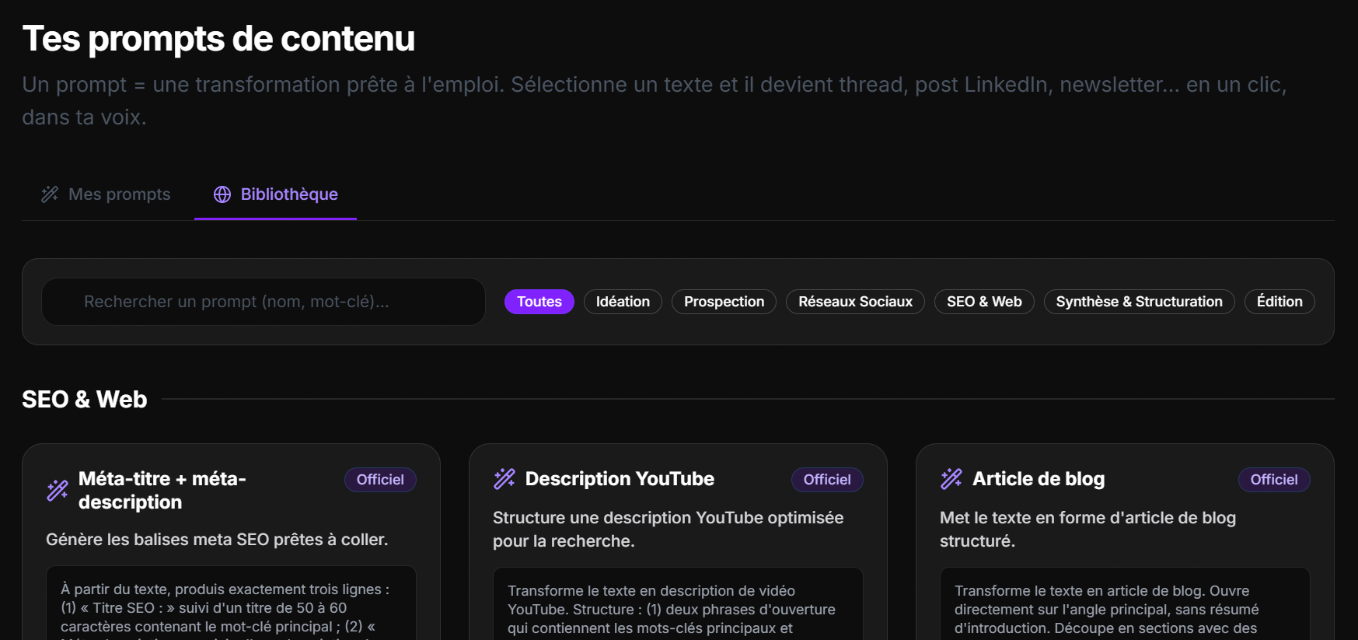
Task: Filter prompts by Prospection category
Action: tap(724, 302)
